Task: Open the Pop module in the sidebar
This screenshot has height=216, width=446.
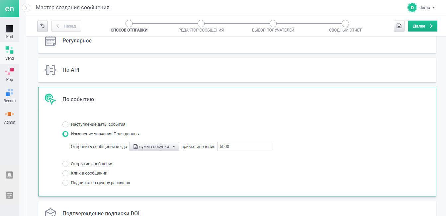Action: (x=10, y=74)
